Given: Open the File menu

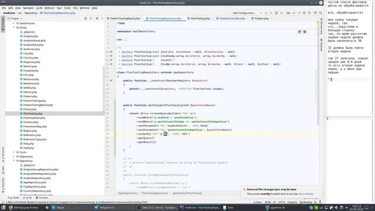Looking at the screenshot, I should click(4, 8).
